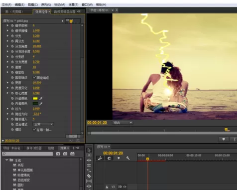Click the 生成 folder icon
Screen dimensions: 237x190
pyautogui.click(x=11, y=160)
